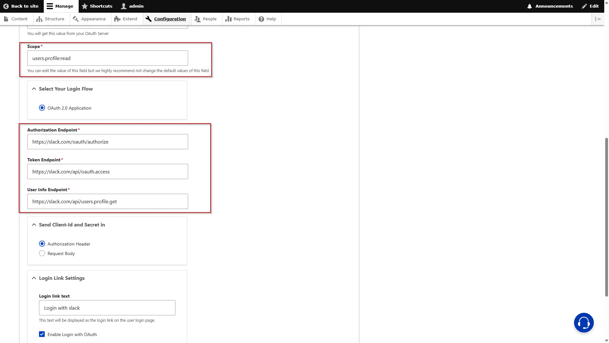Click into the Login link text field

(x=107, y=308)
